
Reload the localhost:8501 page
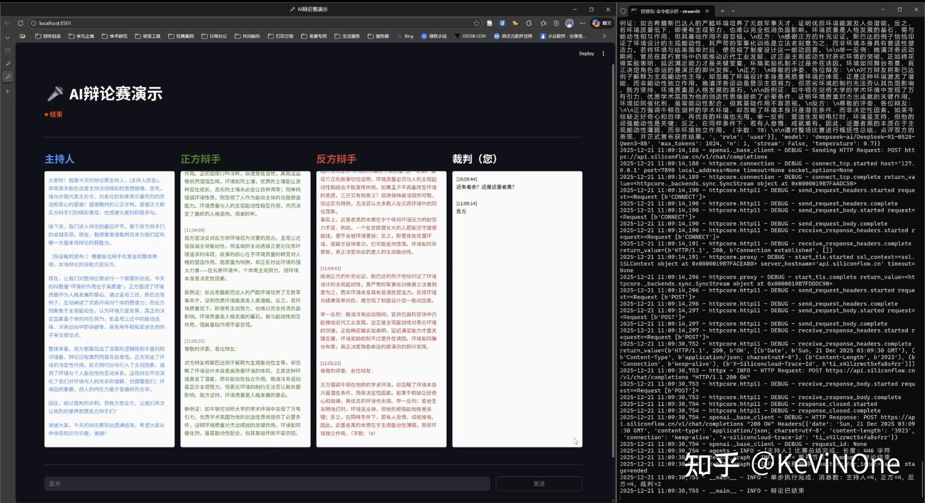coord(21,24)
